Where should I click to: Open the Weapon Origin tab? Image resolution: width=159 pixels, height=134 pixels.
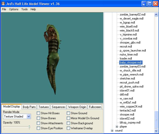[77, 107]
